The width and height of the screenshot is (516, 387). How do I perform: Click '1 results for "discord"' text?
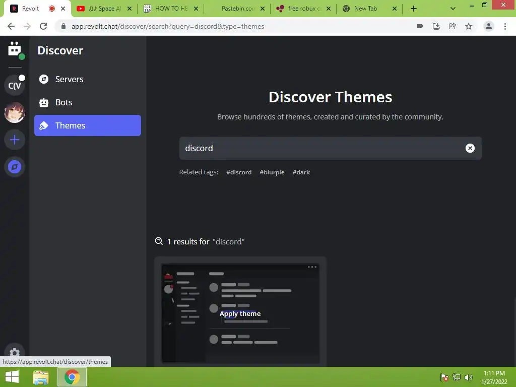[x=206, y=241]
